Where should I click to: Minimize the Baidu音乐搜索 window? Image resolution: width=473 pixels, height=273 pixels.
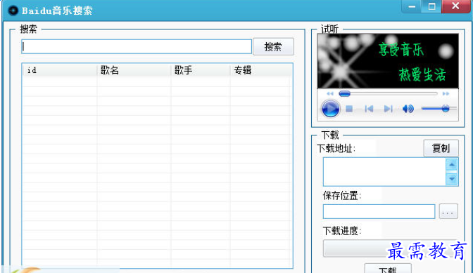[x=412, y=6]
